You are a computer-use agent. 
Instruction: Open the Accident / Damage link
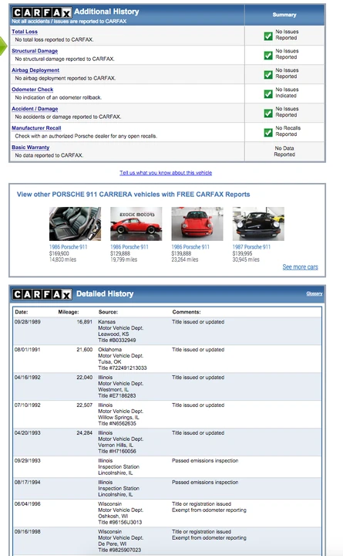pyautogui.click(x=35, y=109)
